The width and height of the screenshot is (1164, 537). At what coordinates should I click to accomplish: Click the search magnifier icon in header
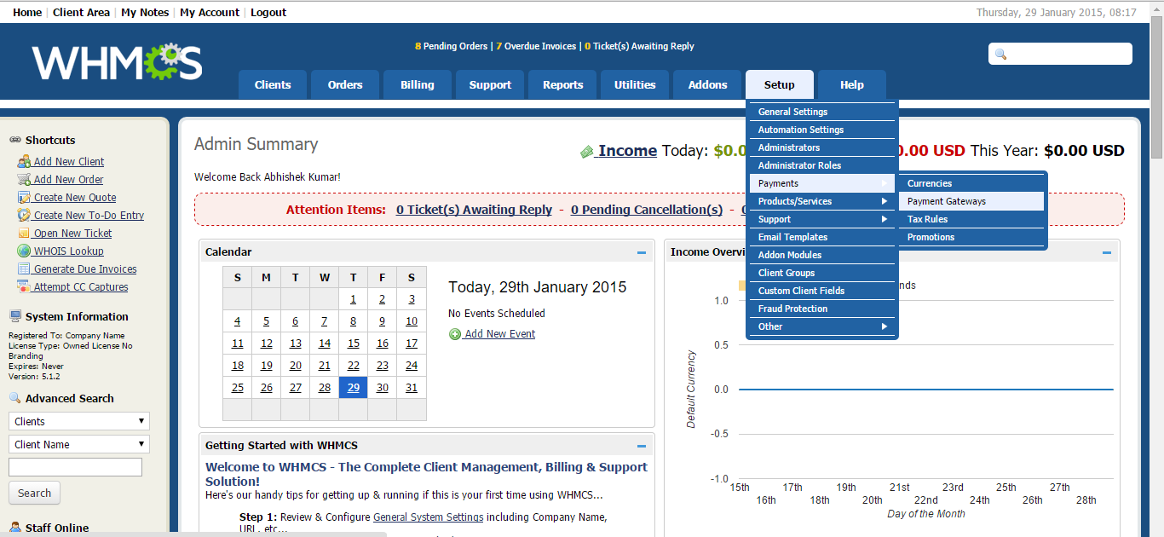pos(1000,54)
